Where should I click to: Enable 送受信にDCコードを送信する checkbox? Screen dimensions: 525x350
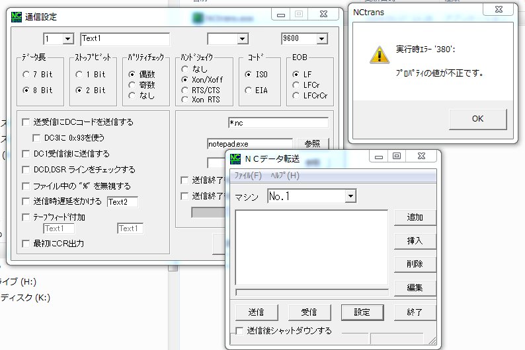[x=26, y=122]
